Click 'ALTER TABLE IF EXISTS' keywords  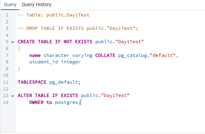[48, 96]
